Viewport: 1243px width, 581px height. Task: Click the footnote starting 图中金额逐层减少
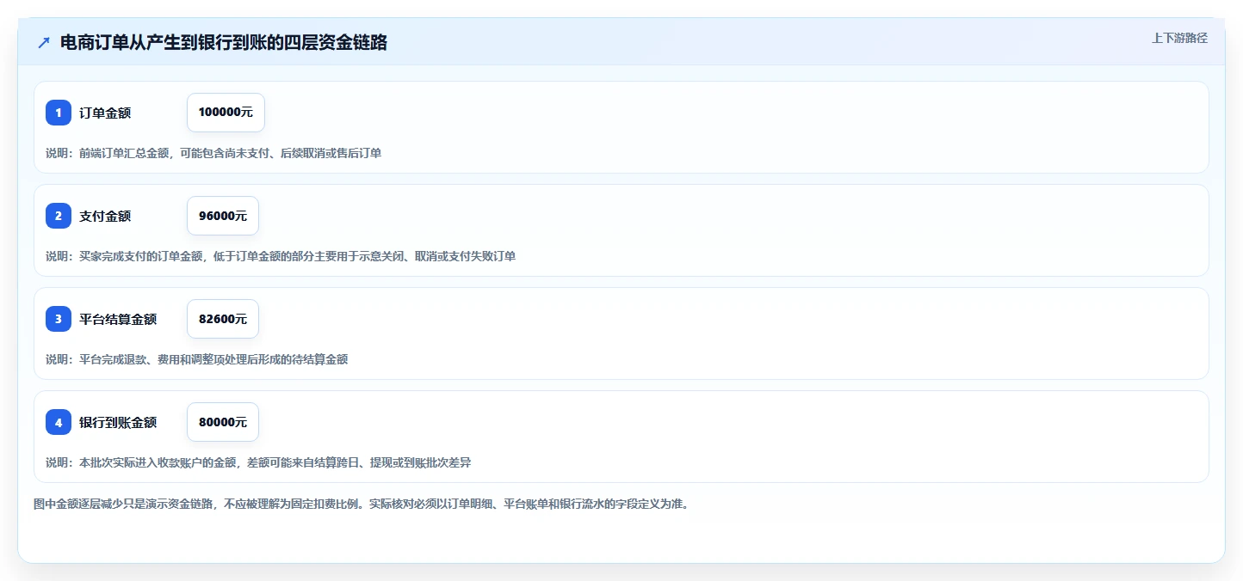click(x=361, y=504)
